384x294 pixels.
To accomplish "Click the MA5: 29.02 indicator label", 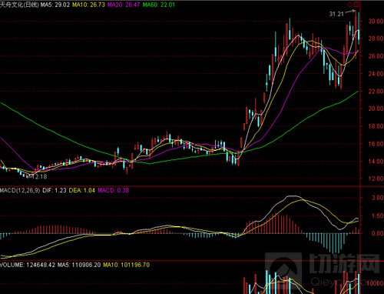I will click(x=55, y=5).
